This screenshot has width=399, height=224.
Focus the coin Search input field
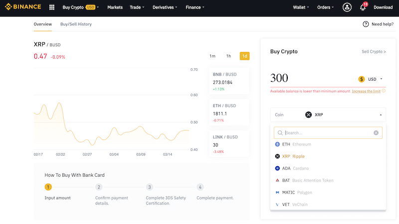(x=328, y=133)
